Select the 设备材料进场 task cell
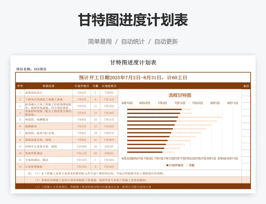This screenshot has height=204, width=266. [x=49, y=113]
